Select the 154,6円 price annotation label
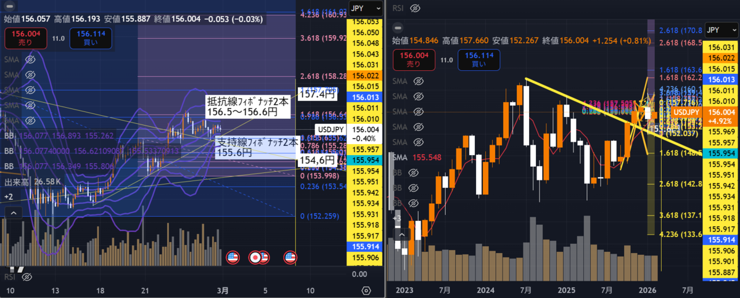Screen dimensions: 740x298 318,160
